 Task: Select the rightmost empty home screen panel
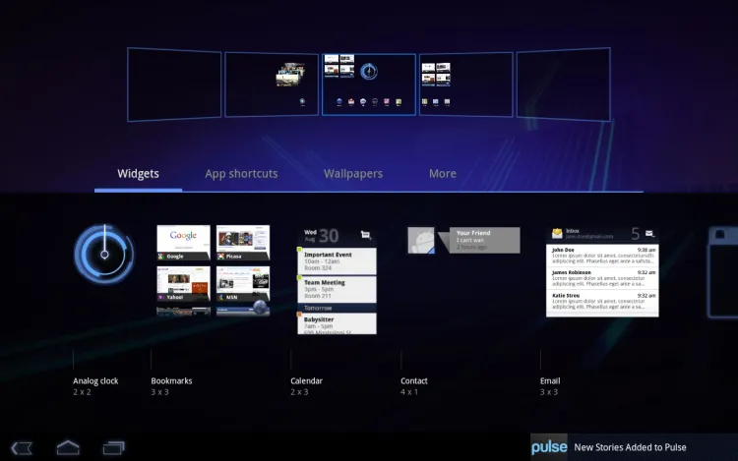coord(563,85)
